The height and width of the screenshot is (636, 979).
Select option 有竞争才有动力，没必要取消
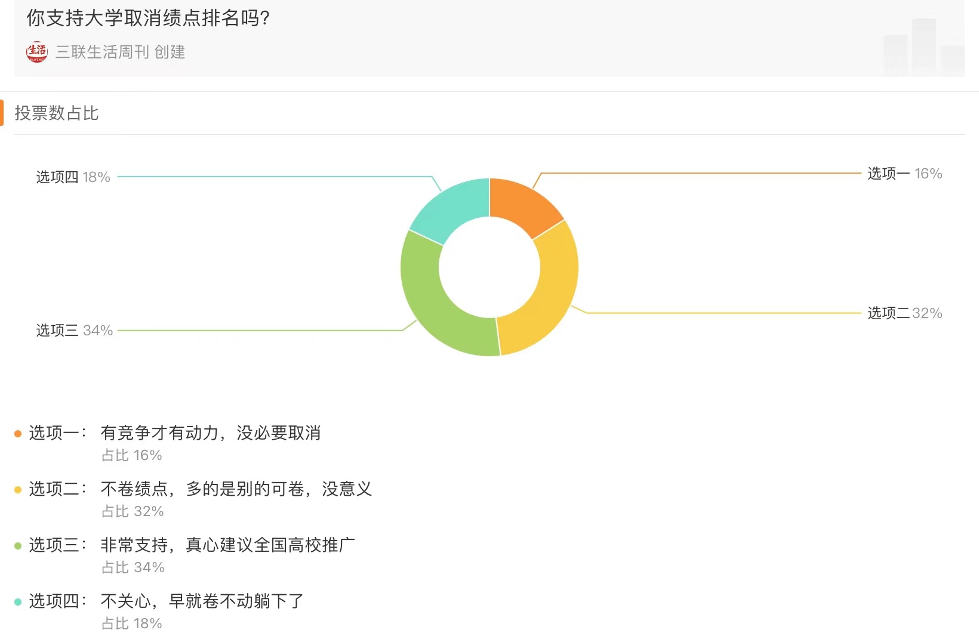[x=210, y=433]
